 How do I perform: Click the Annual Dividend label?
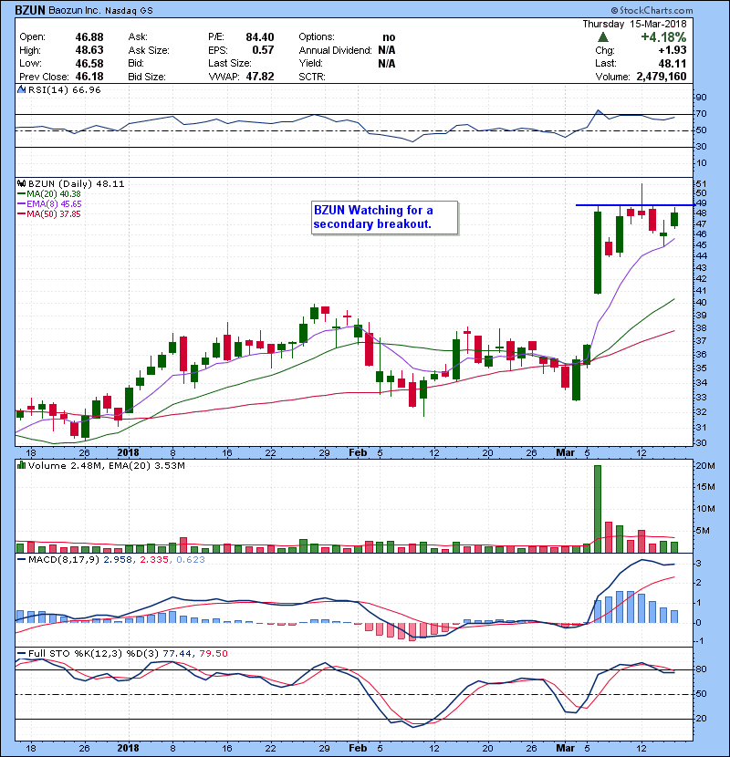coord(335,50)
